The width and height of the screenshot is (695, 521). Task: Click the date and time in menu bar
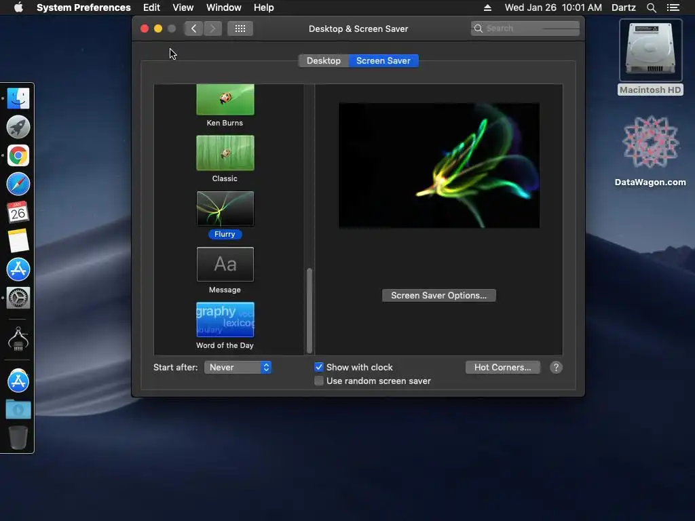(553, 7)
